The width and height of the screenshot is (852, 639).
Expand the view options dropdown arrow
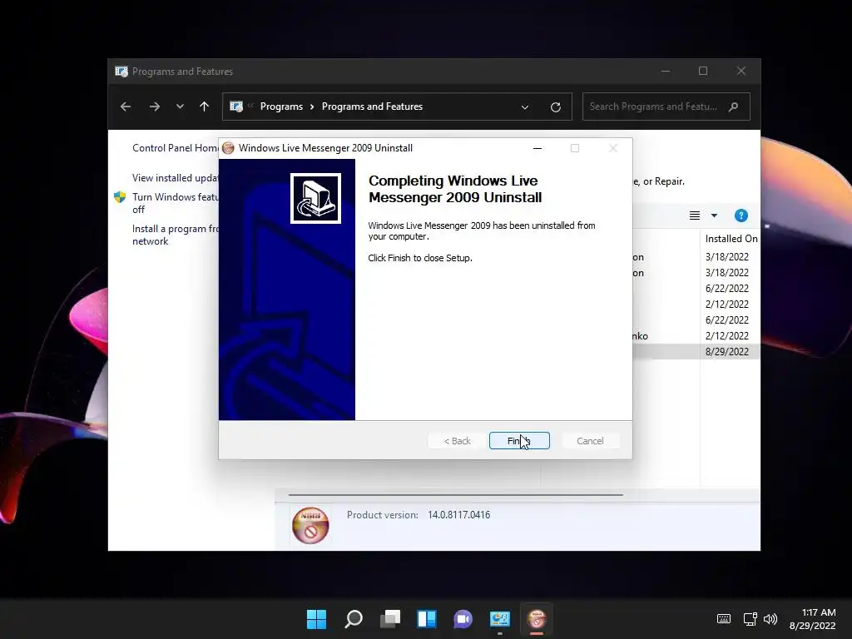click(714, 215)
